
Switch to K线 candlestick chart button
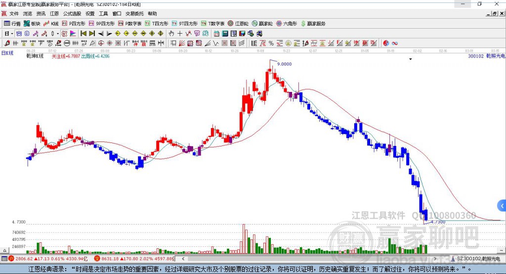tap(51, 24)
